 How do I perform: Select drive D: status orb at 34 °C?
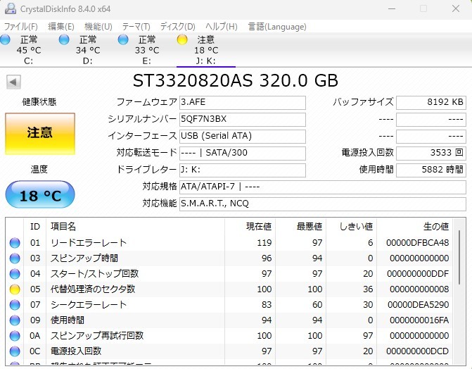pyautogui.click(x=65, y=39)
